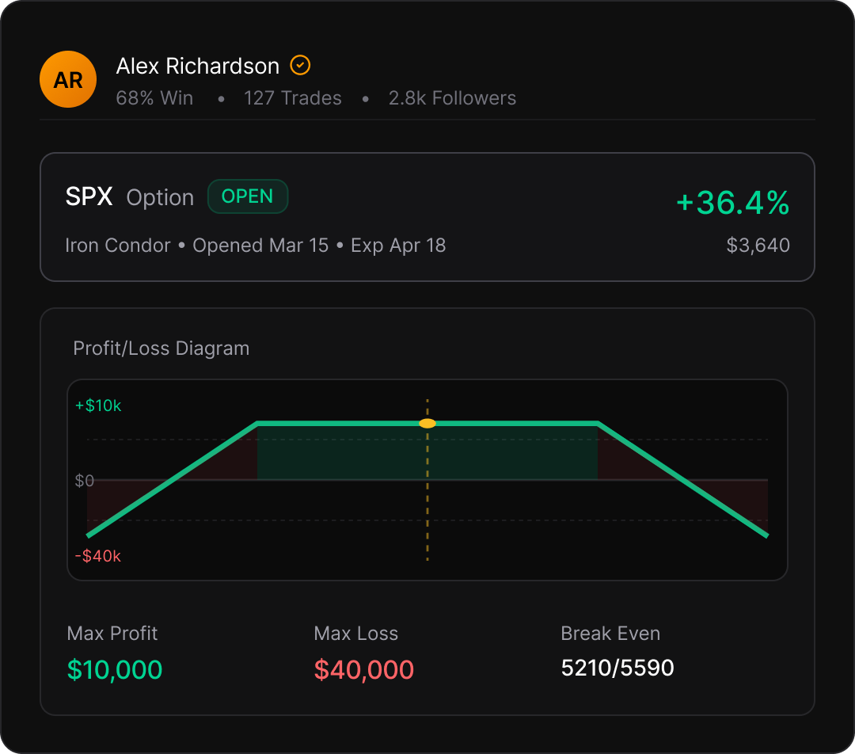Click the Max Profit label

pos(112,634)
